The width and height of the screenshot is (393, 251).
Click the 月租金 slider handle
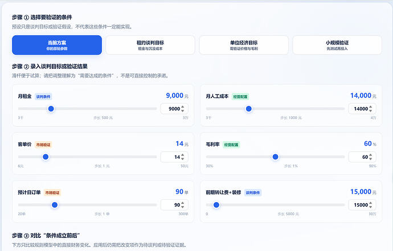click(x=51, y=109)
